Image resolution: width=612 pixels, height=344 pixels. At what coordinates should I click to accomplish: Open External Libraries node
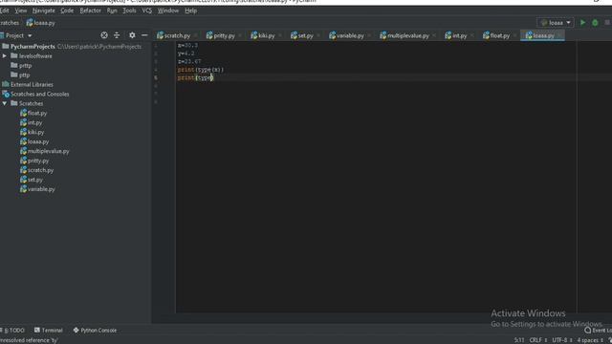point(28,85)
